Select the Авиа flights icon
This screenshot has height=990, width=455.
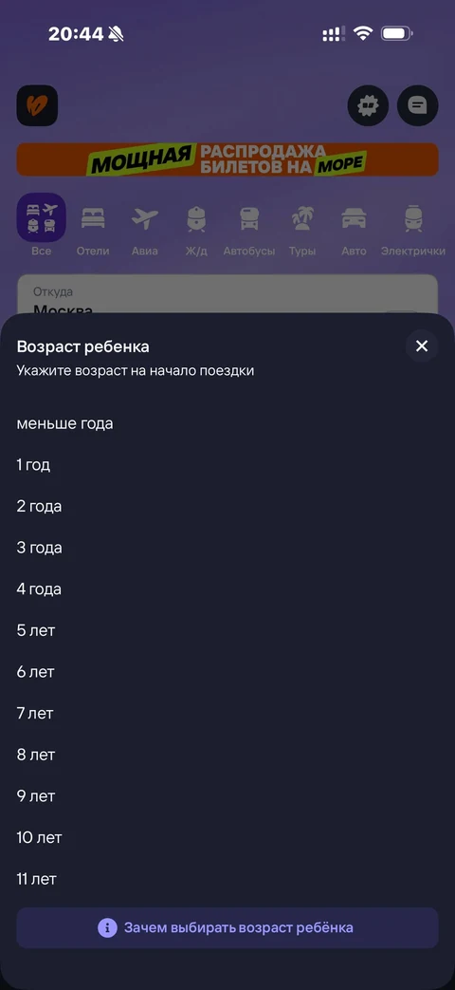point(145,218)
